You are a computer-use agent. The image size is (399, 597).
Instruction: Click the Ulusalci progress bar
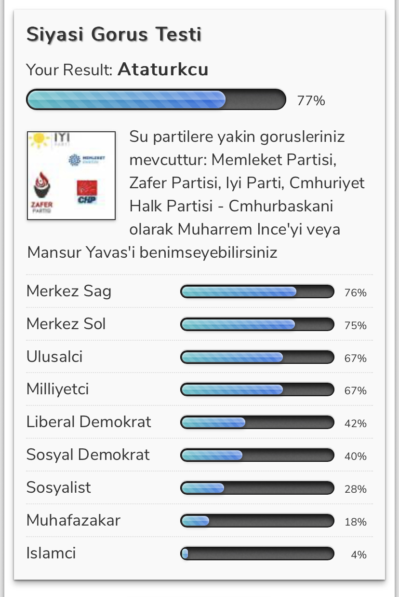click(257, 357)
